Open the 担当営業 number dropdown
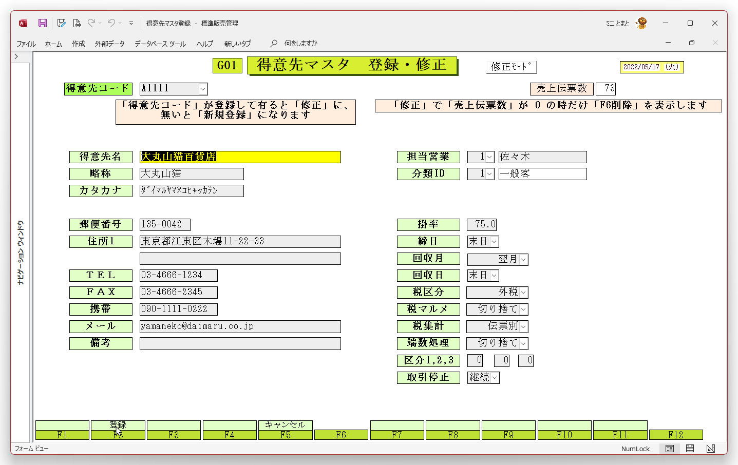Image resolution: width=738 pixels, height=465 pixels. coord(489,157)
